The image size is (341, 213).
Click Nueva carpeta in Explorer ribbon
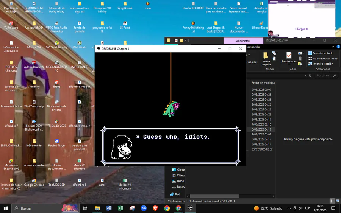pyautogui.click(x=266, y=59)
